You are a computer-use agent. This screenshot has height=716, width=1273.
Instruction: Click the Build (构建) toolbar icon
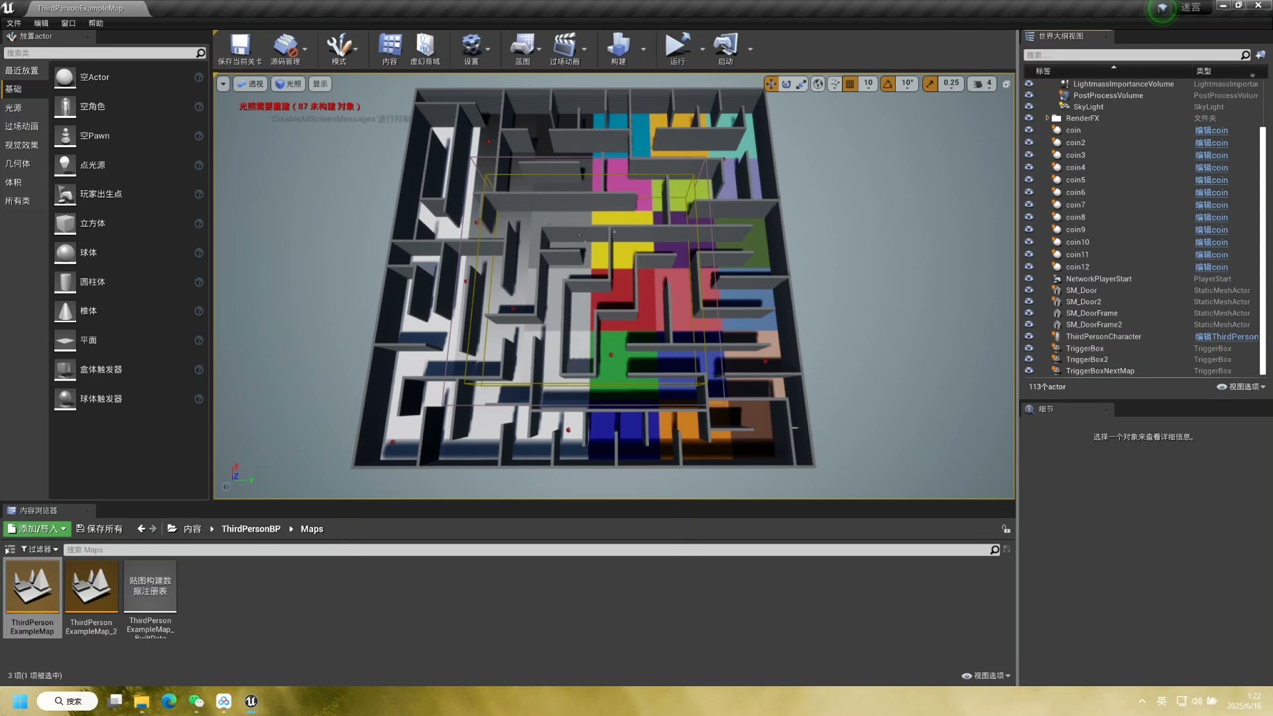point(618,46)
